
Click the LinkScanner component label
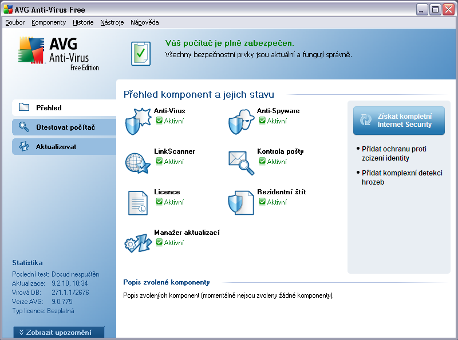[175, 151]
